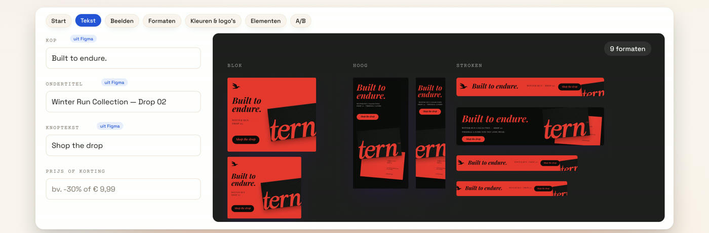Click the Prijs of korting field

(123, 189)
